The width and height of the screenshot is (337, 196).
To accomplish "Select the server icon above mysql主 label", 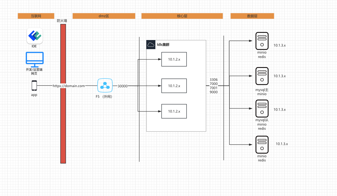I will pyautogui.click(x=262, y=76).
